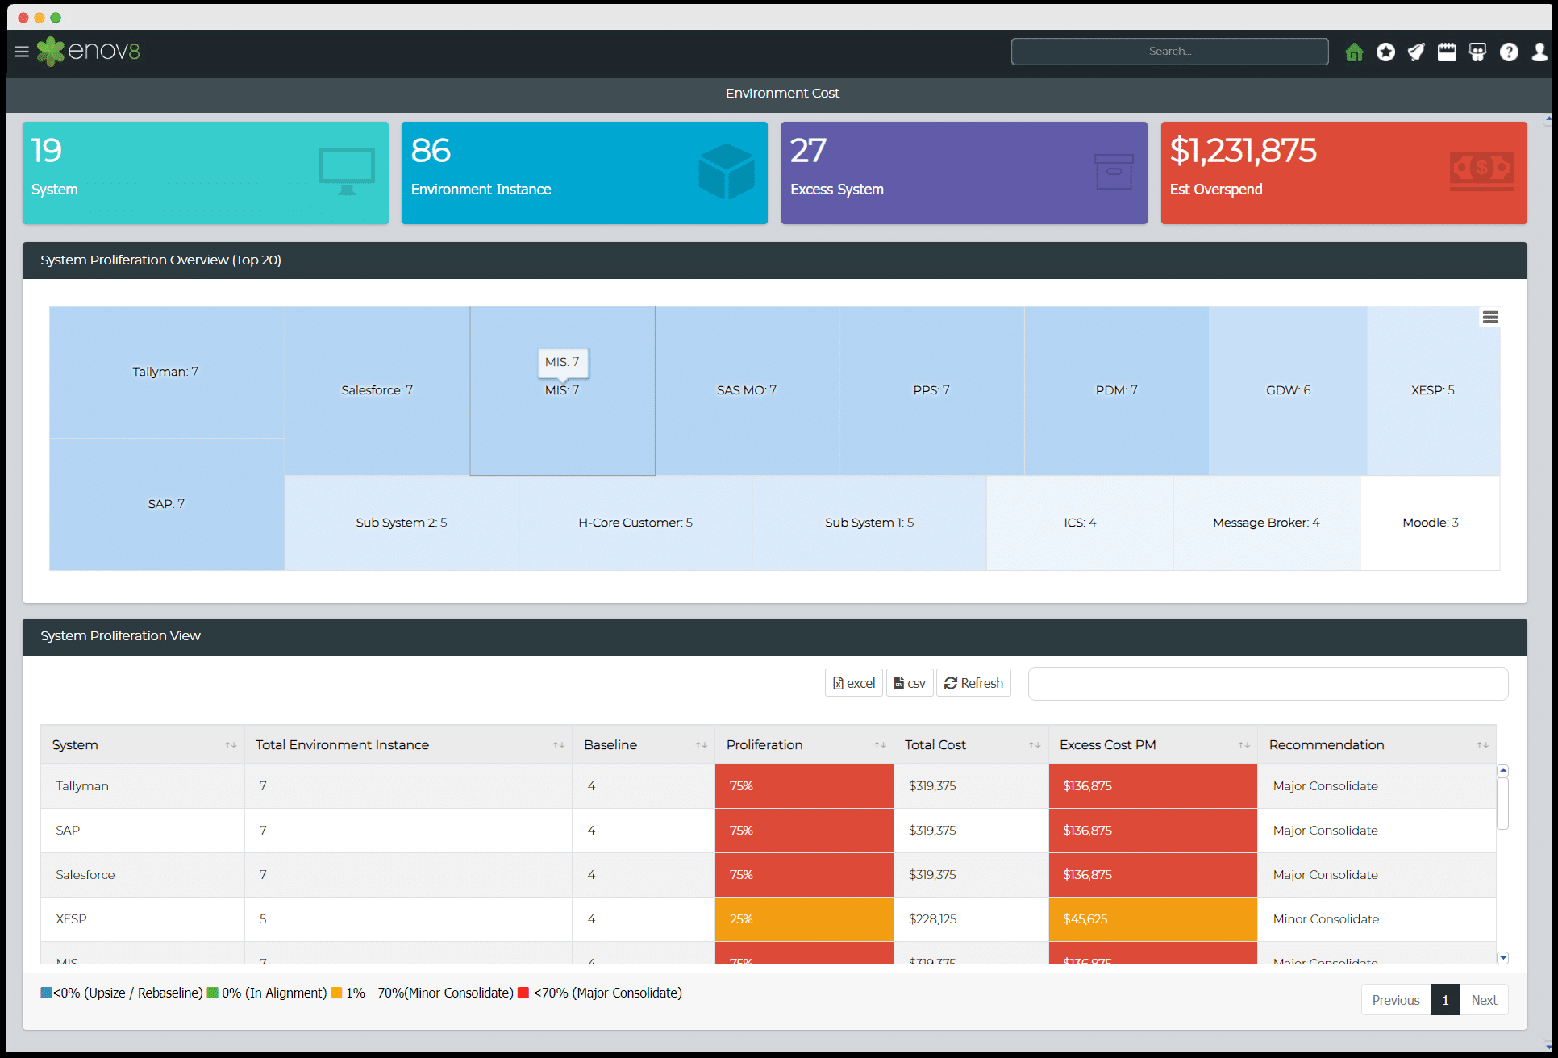Open the help question mark icon

(x=1509, y=52)
